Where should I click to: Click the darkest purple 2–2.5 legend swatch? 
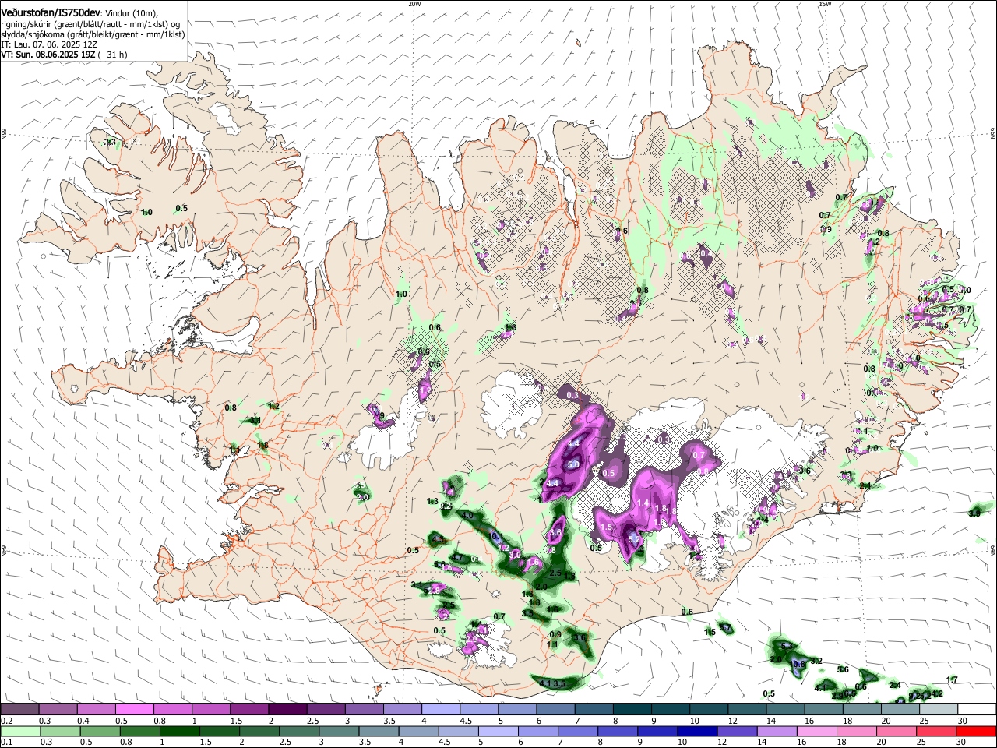click(287, 710)
